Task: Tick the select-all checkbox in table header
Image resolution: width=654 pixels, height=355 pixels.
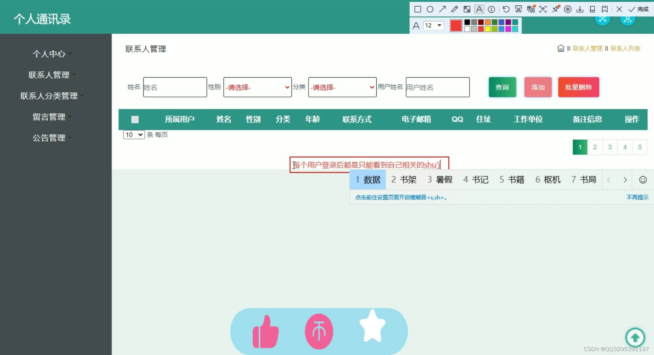Action: point(135,119)
